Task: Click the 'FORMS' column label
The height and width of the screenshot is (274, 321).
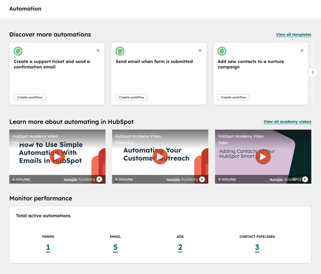Action: click(x=48, y=236)
